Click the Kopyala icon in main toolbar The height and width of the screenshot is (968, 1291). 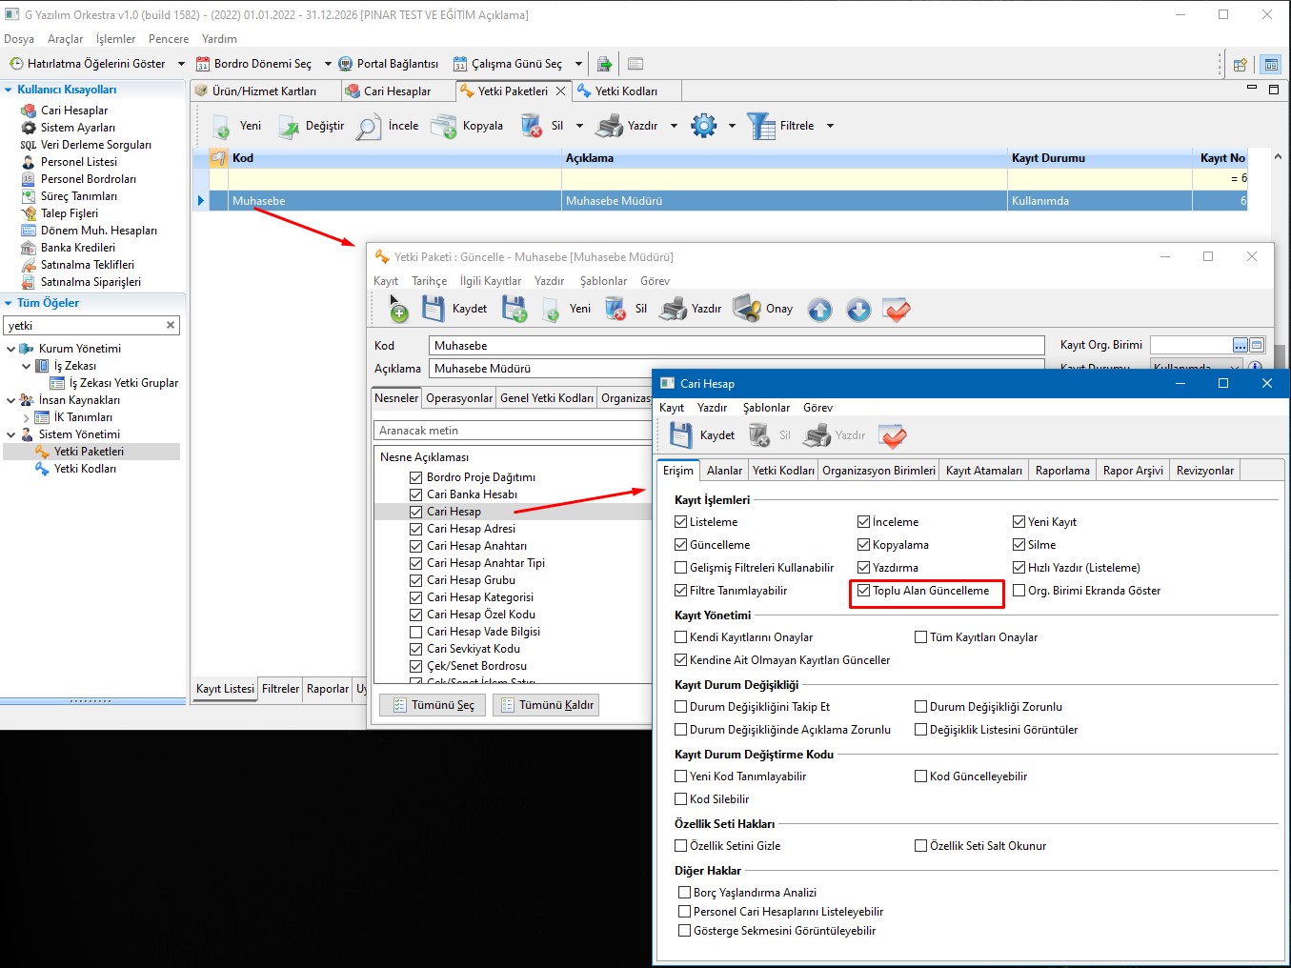(444, 127)
